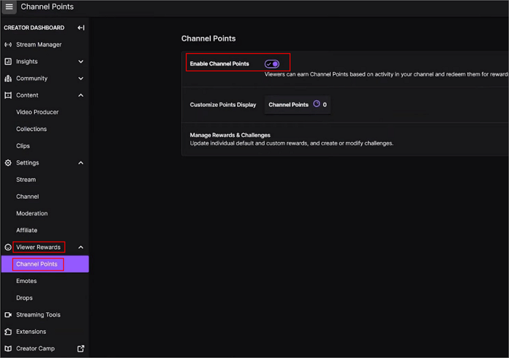Click the Channel Points page heading
This screenshot has width=509, height=358.
[209, 39]
